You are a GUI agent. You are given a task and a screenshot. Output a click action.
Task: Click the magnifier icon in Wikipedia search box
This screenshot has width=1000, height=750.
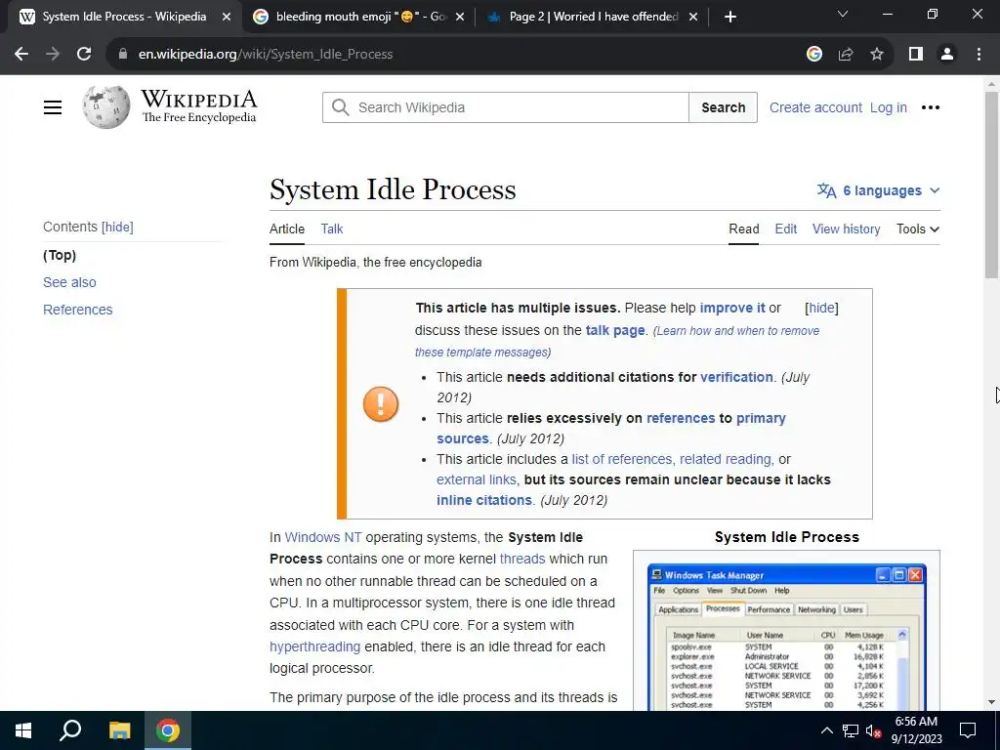[x=341, y=107]
